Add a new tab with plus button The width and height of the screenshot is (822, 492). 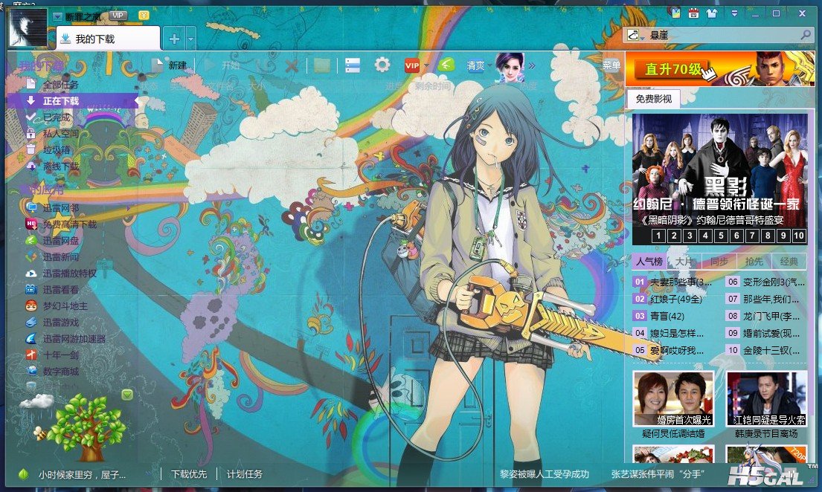(x=174, y=39)
